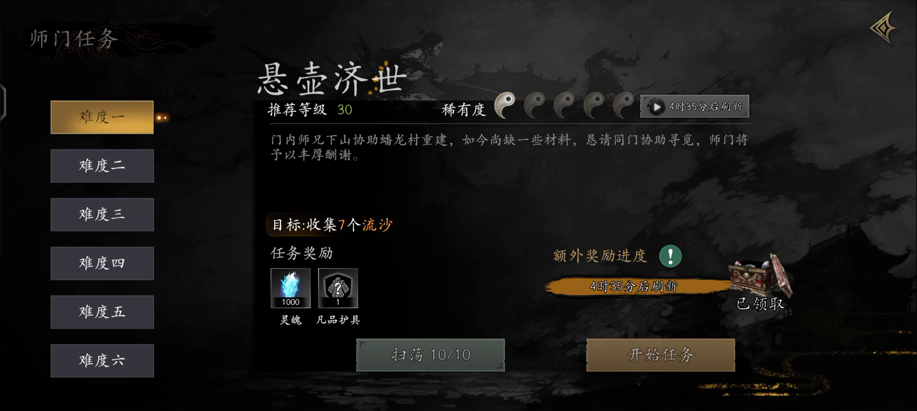Select 难度四 difficulty option
Viewport: 917px width, 411px height.
click(102, 263)
